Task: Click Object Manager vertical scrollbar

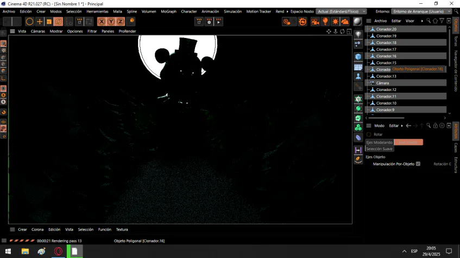Action: (450, 47)
